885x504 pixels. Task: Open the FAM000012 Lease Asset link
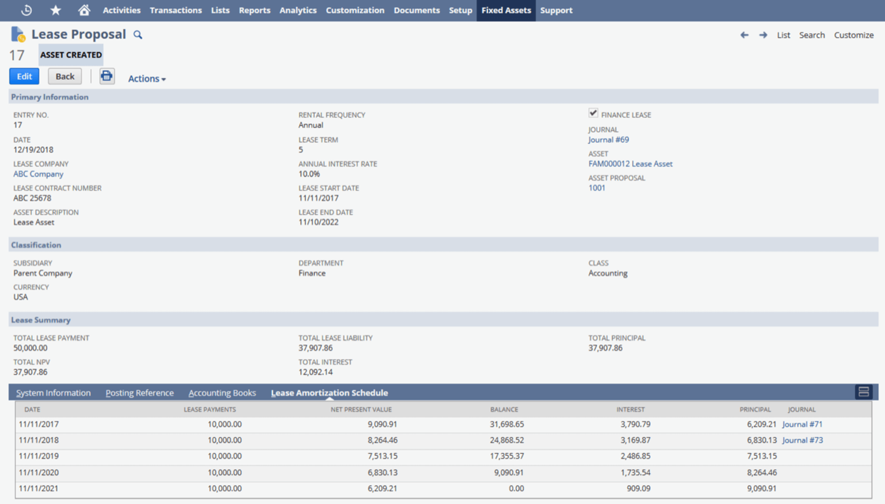click(630, 164)
